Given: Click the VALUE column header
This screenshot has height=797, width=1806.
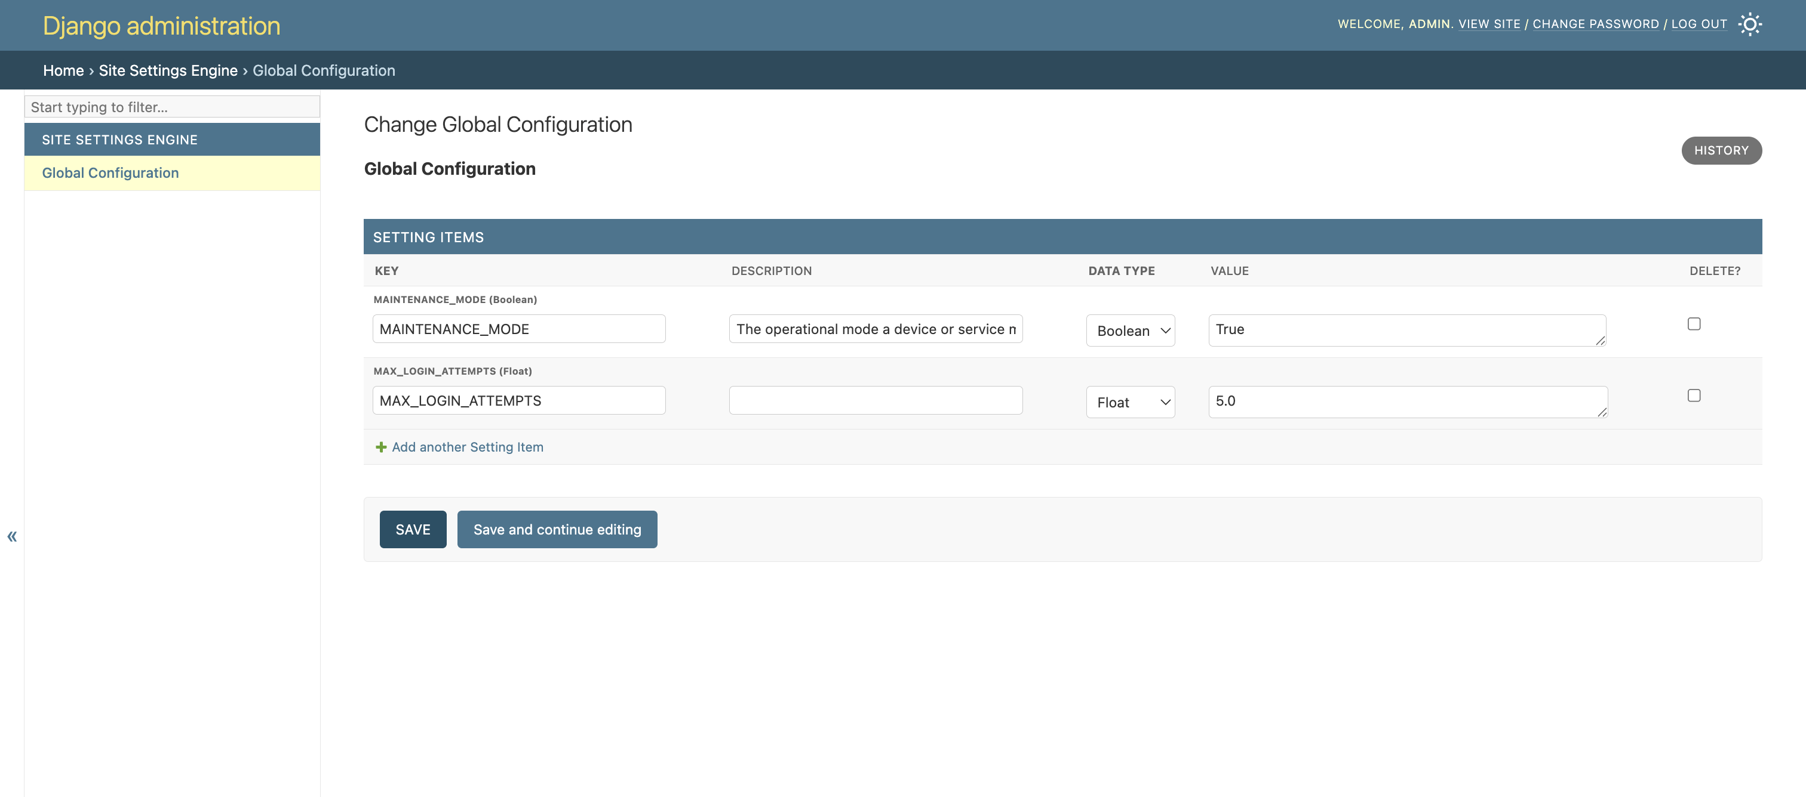Looking at the screenshot, I should [1229, 271].
